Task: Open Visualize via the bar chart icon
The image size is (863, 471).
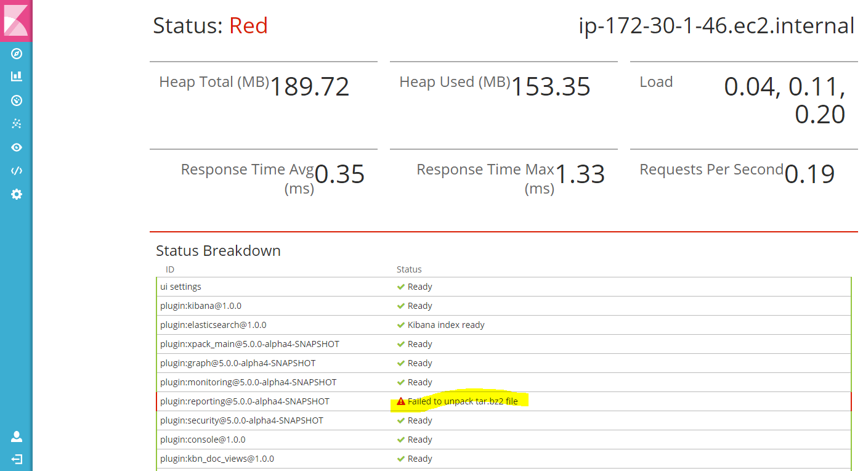Action: point(17,76)
